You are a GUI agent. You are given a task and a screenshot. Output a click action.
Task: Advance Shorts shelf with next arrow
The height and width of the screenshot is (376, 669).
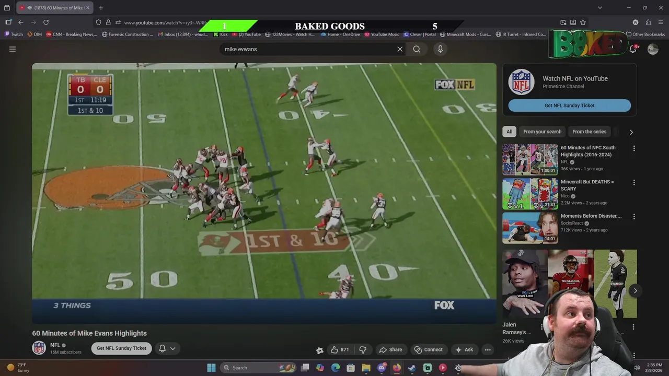[x=635, y=291]
